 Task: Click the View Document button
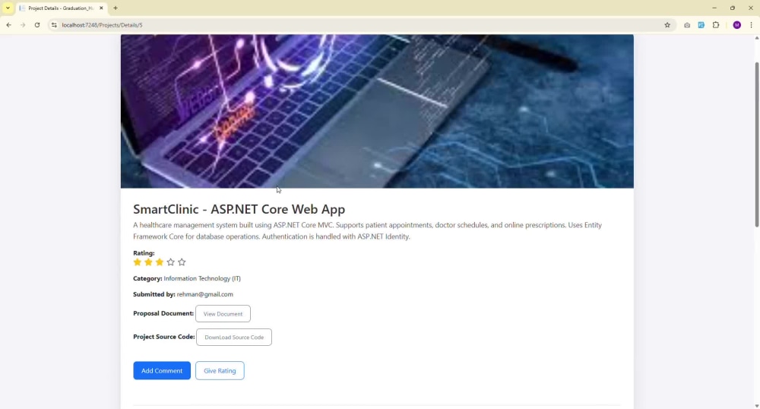(x=223, y=313)
